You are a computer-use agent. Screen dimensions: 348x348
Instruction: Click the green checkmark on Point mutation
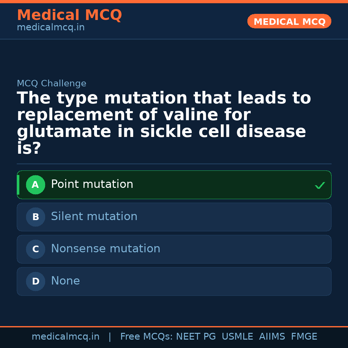(320, 186)
